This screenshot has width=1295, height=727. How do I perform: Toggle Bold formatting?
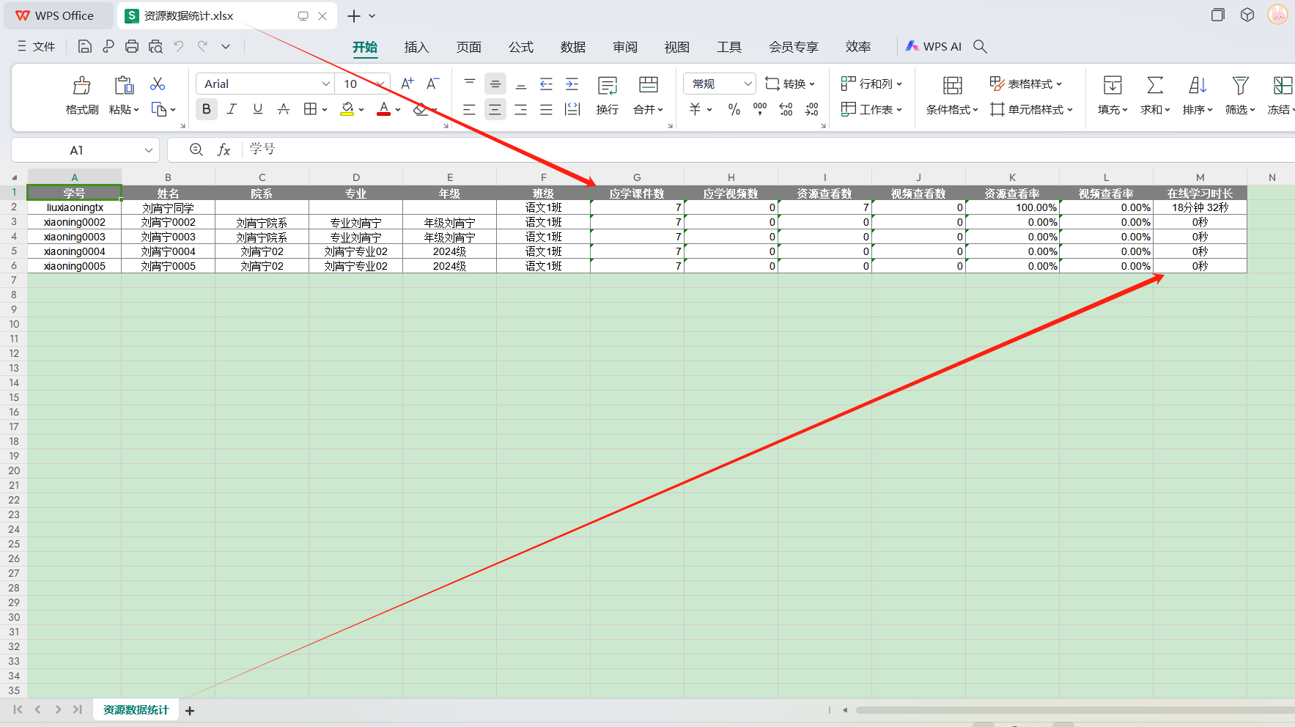tap(207, 109)
